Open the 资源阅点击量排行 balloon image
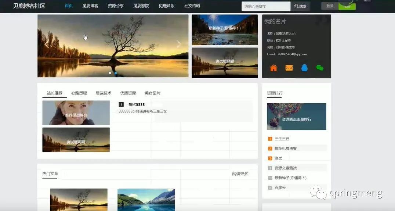The image size is (395, 211). (x=297, y=117)
